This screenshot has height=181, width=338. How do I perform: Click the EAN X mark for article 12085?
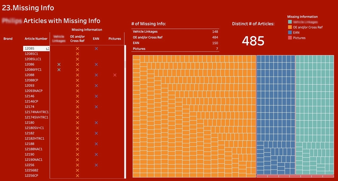pyautogui.click(x=96, y=48)
